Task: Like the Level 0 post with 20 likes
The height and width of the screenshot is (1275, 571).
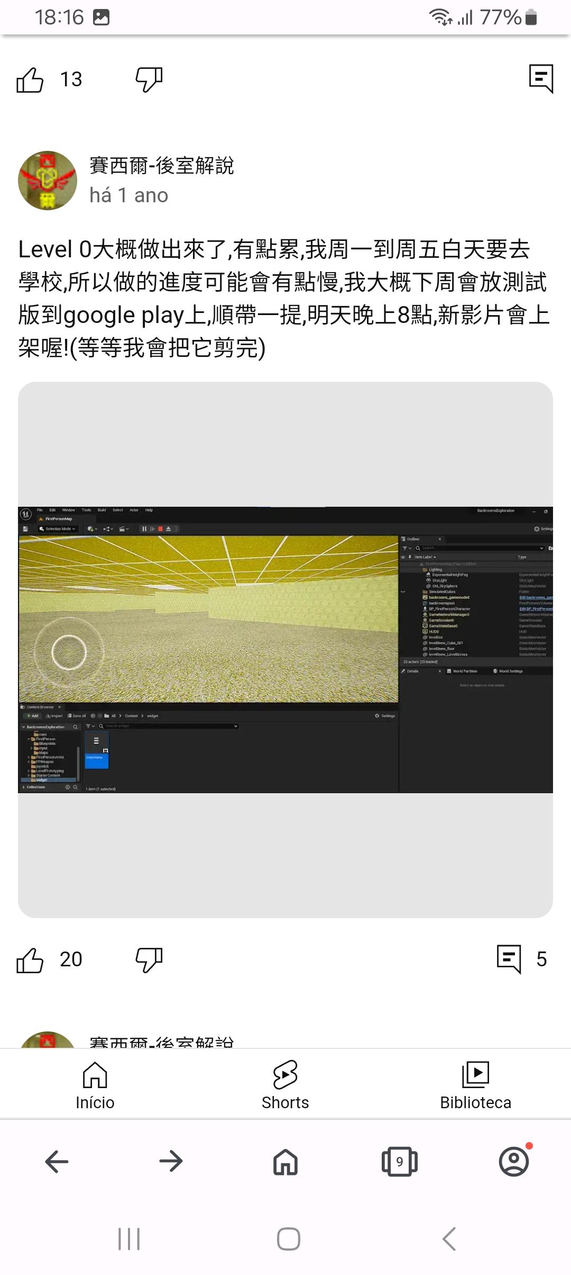Action: pyautogui.click(x=30, y=960)
